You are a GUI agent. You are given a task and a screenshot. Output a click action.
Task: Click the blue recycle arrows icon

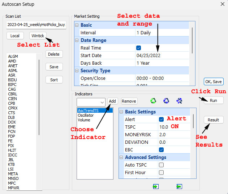tap(166, 101)
